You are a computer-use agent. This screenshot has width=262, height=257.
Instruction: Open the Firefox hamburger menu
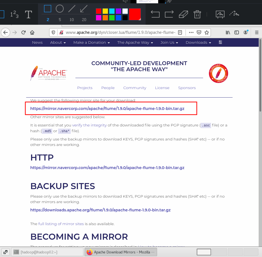point(257,32)
